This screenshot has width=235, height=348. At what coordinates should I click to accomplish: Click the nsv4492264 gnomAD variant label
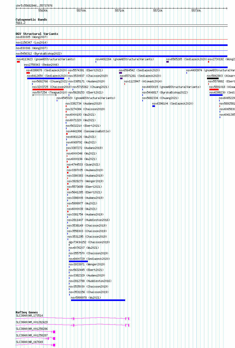125,59
